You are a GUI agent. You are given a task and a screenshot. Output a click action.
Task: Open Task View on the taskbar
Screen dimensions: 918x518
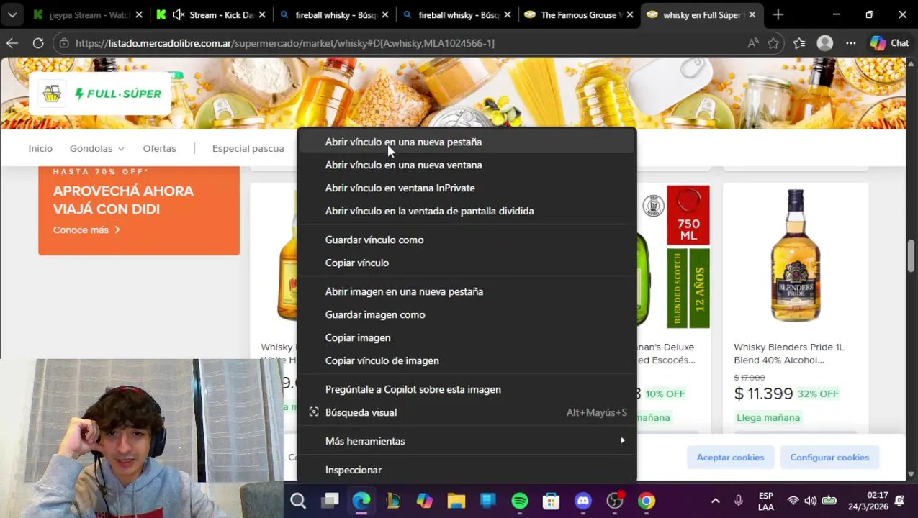pos(330,501)
